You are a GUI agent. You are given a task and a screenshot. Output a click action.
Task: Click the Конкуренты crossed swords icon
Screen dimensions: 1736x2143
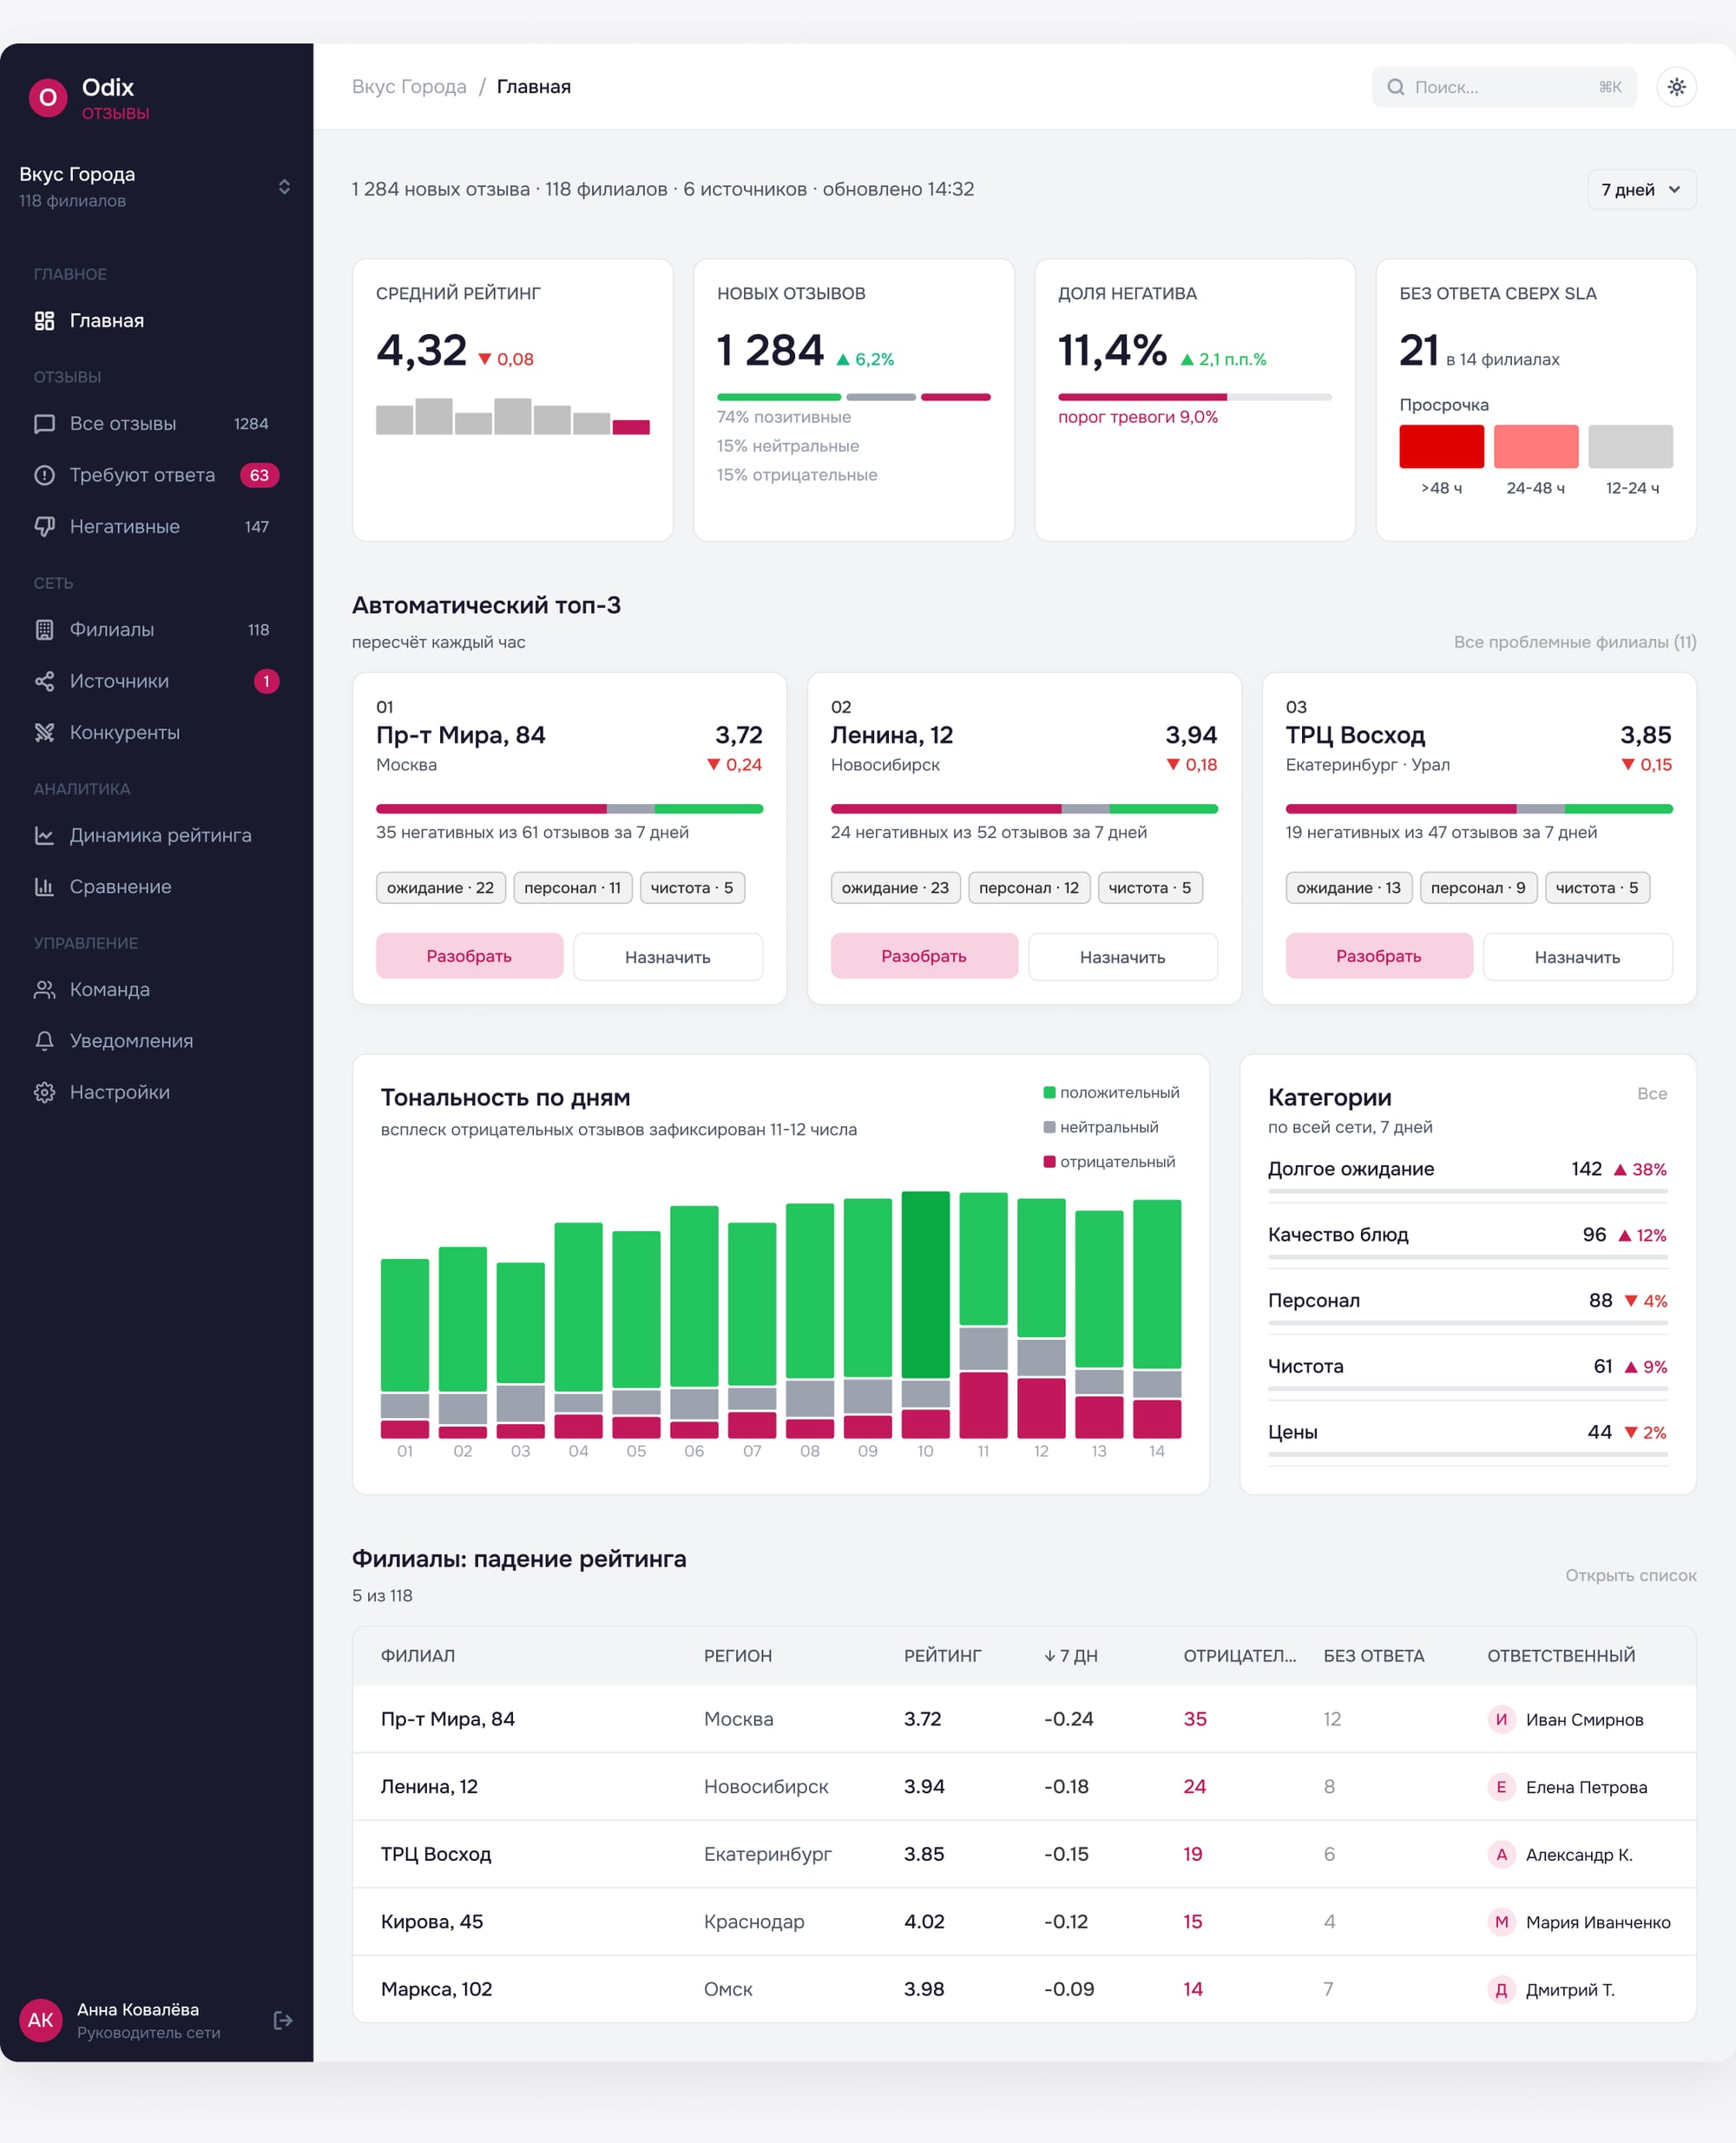(44, 732)
